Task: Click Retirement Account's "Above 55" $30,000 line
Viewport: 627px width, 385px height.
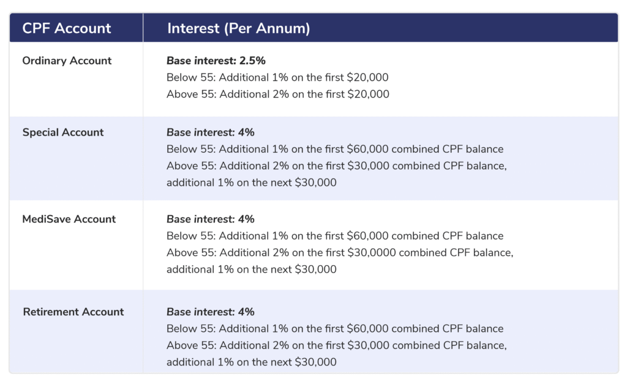Action: coord(337,345)
